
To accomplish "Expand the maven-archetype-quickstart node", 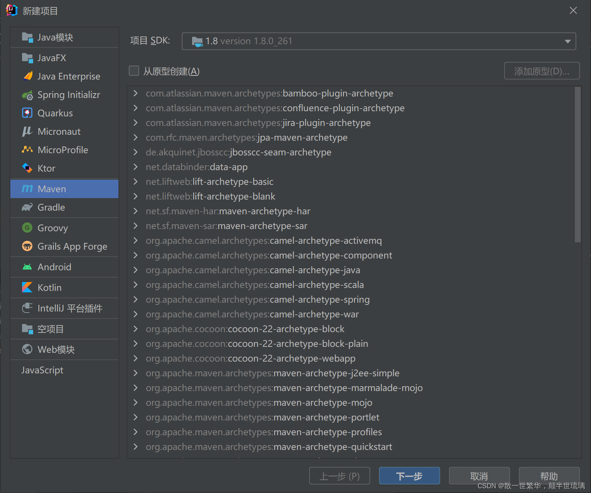I will [135, 447].
